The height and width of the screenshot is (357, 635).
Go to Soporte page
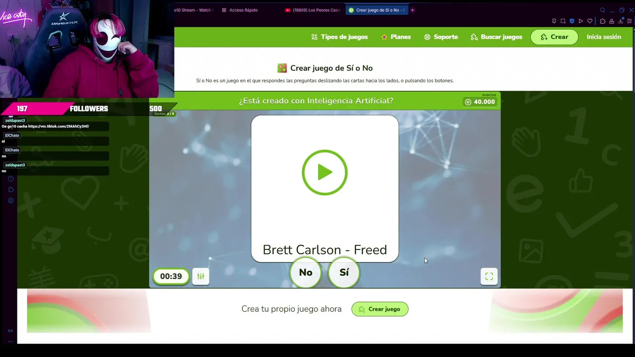click(x=441, y=37)
